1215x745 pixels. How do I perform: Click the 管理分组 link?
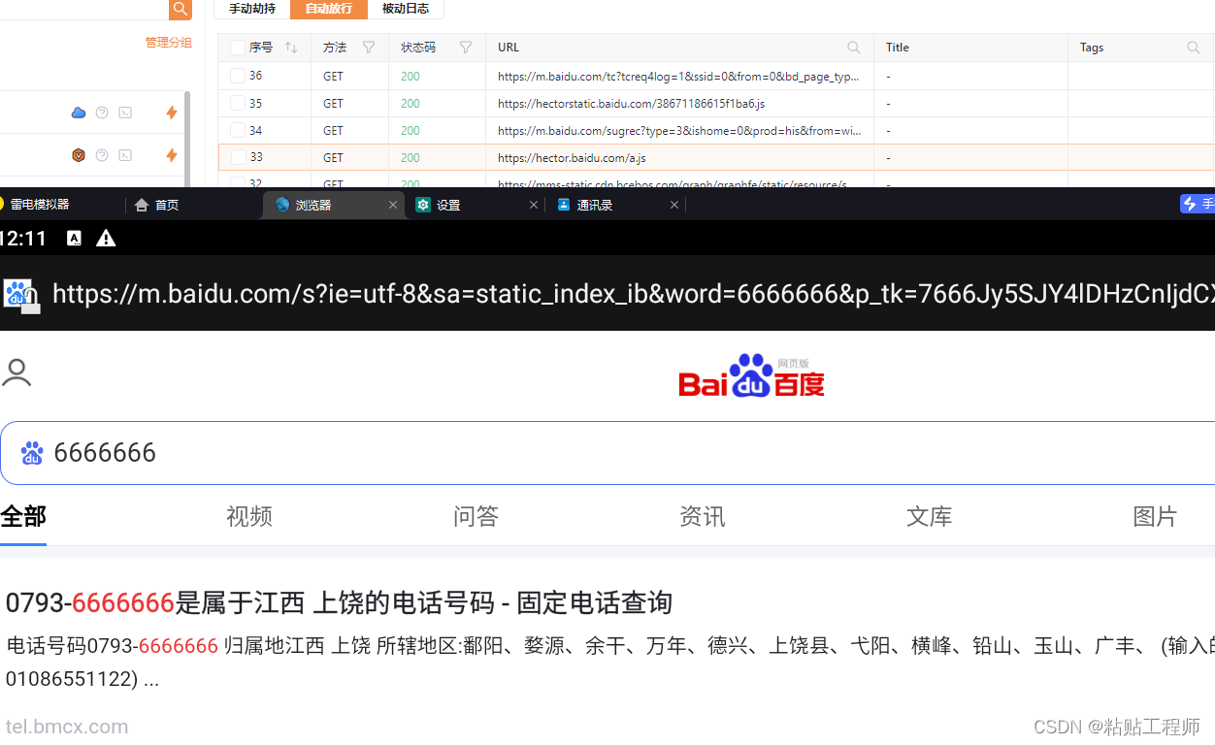pyautogui.click(x=168, y=42)
